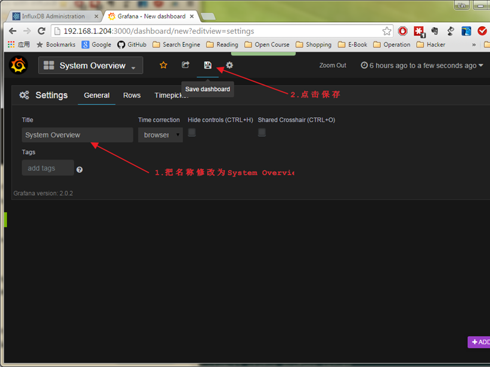Toggle the Shared Crosshair checkbox
490x367 pixels.
(262, 132)
